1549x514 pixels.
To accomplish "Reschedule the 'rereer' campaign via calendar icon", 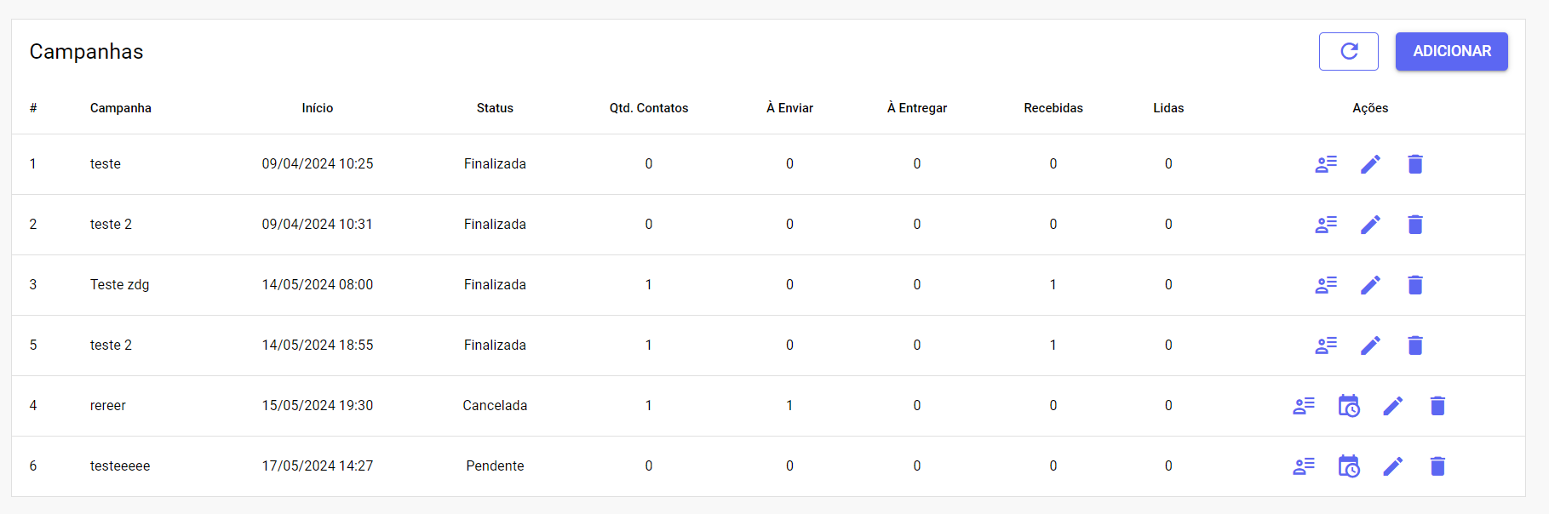I will (x=1349, y=406).
